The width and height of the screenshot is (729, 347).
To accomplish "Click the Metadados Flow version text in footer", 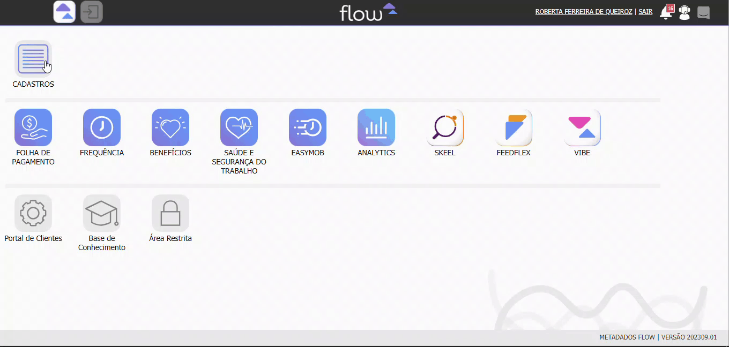I will pos(658,337).
